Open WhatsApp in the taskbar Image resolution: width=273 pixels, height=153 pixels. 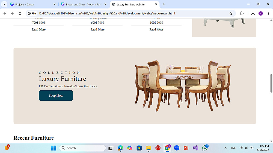[x=205, y=148]
